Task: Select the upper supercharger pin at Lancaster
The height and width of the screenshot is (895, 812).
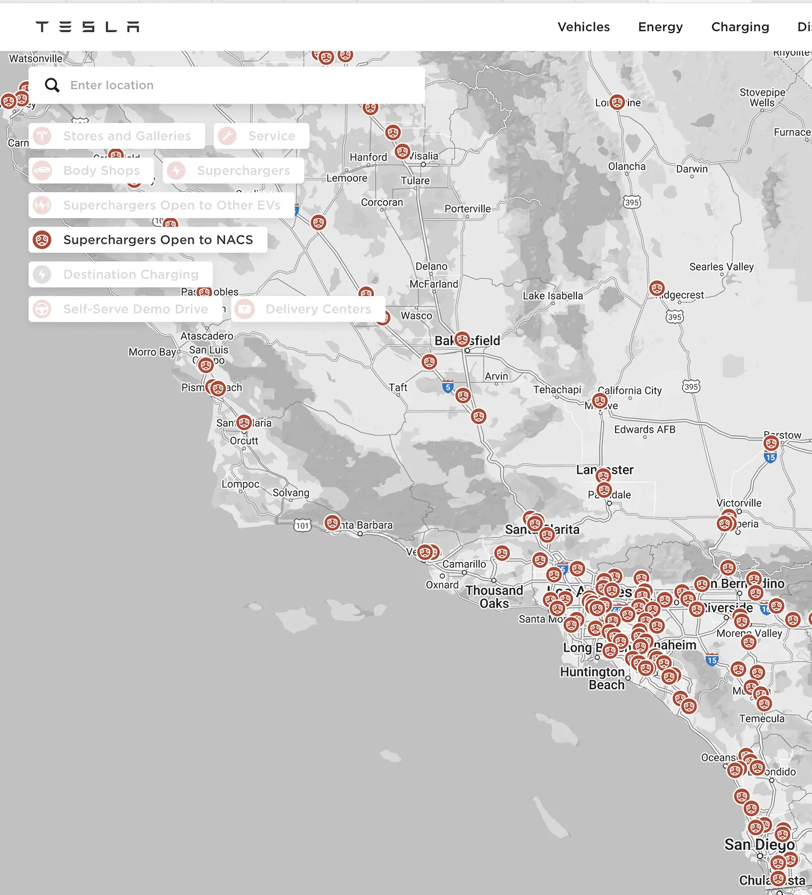Action: [603, 476]
